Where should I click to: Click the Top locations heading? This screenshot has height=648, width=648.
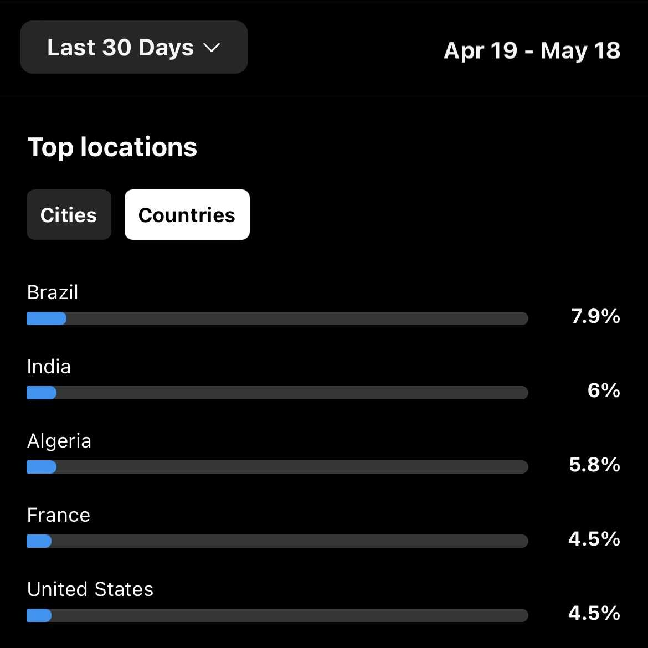coord(112,147)
